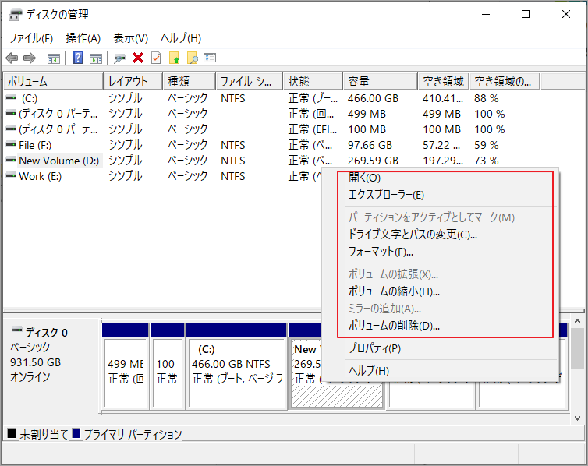Image resolution: width=588 pixels, height=466 pixels.
Task: Click the 97.66 GB capacity cell
Action: pyautogui.click(x=370, y=145)
